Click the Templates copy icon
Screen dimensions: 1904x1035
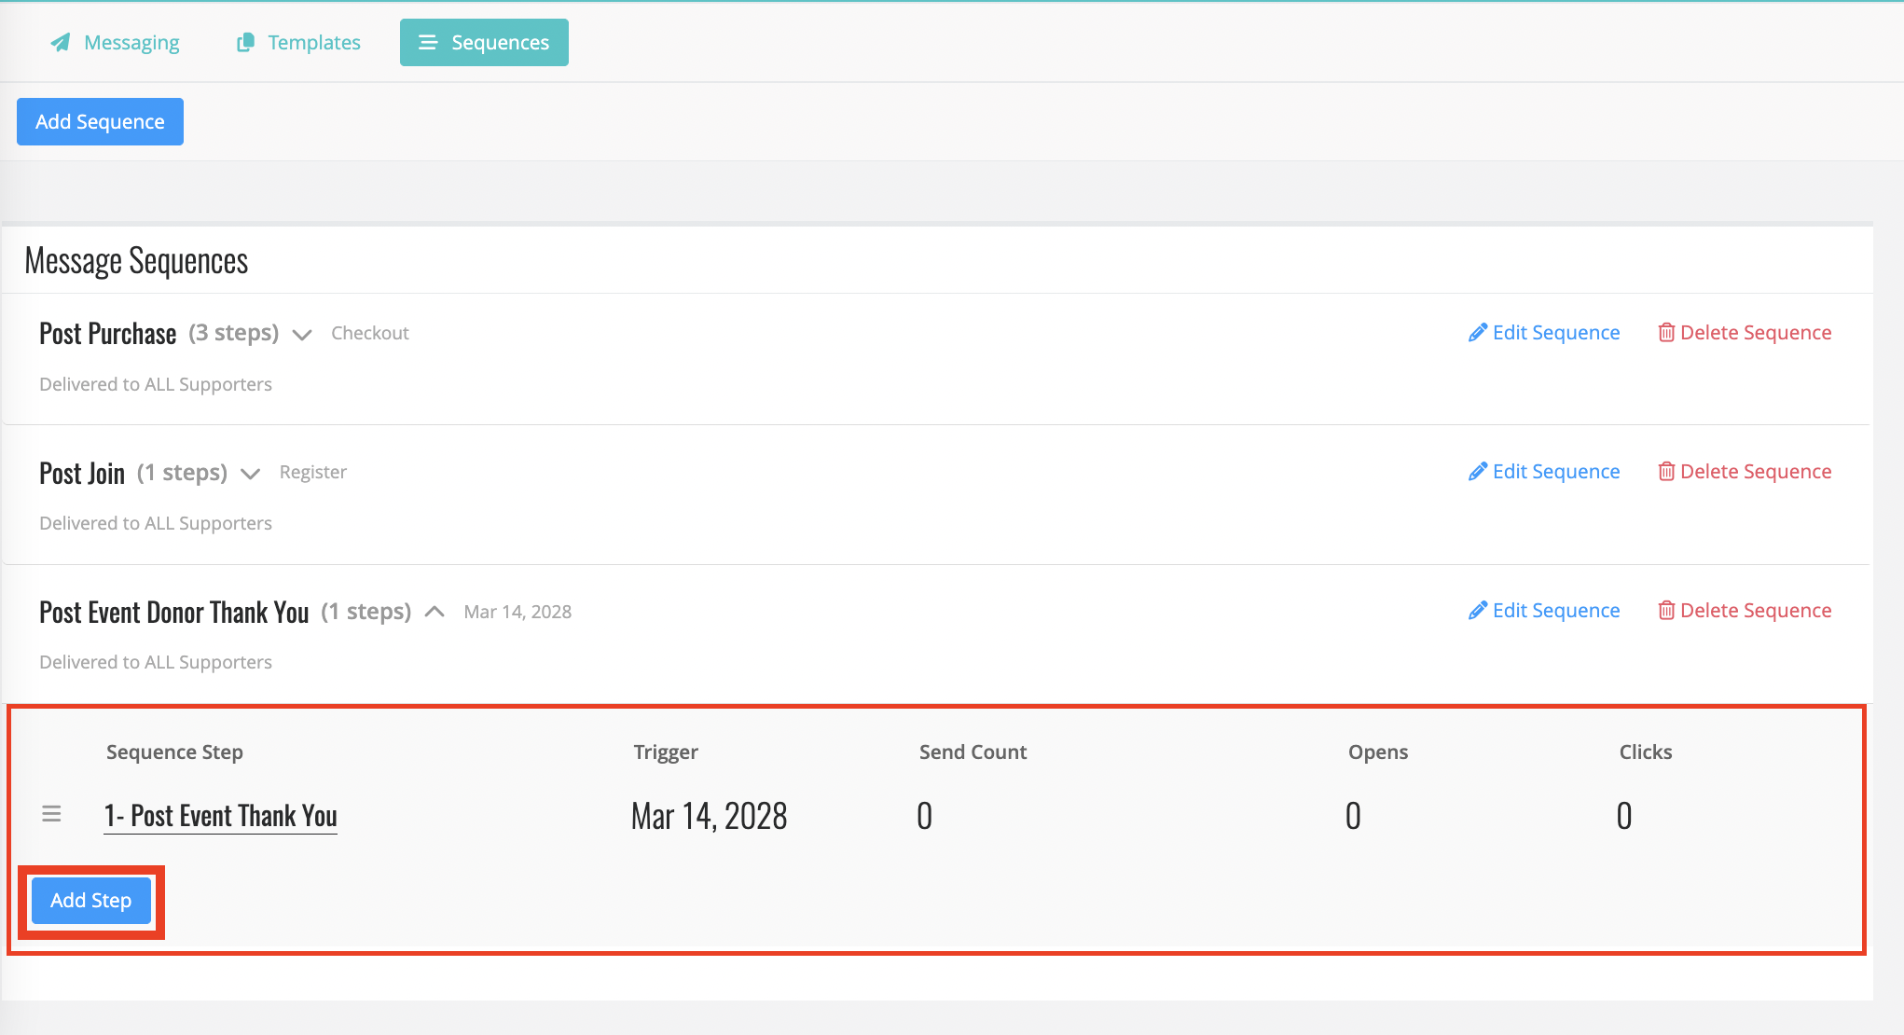[x=245, y=43]
